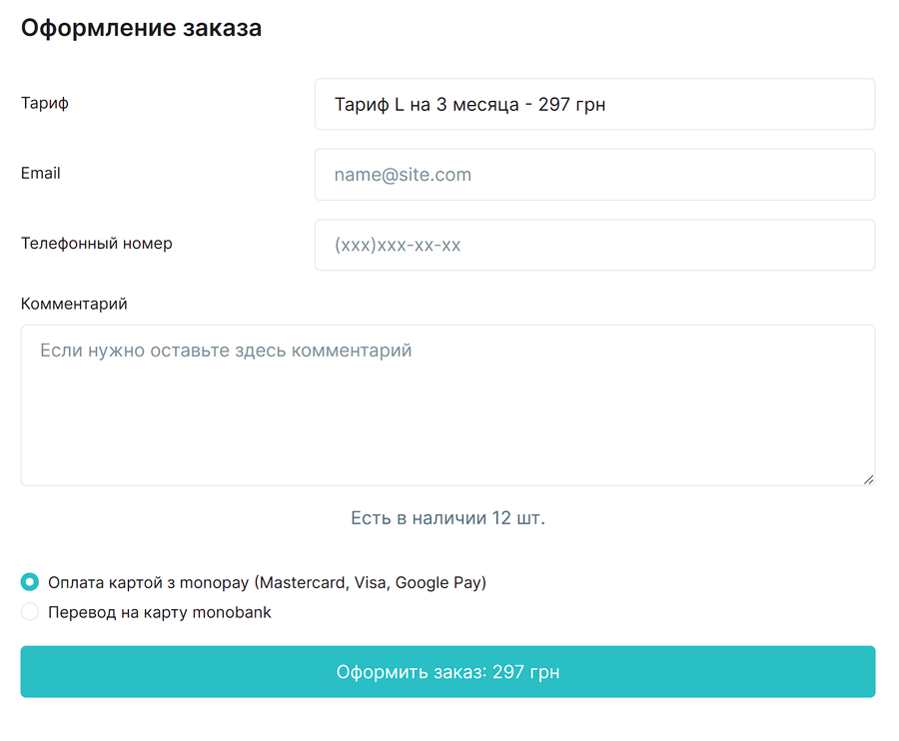899x741 pixels.
Task: Click the 'Перевод на карту monobank' label text
Action: tap(160, 612)
